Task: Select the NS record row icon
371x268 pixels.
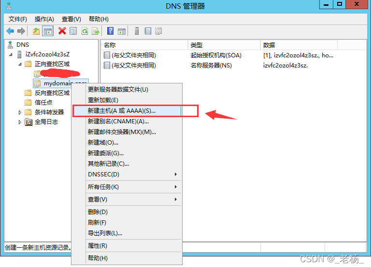Action: [x=107, y=65]
